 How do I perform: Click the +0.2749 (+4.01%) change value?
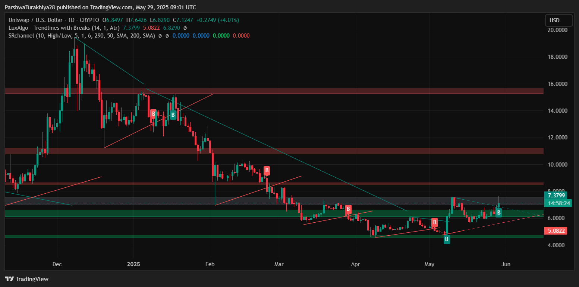point(218,20)
